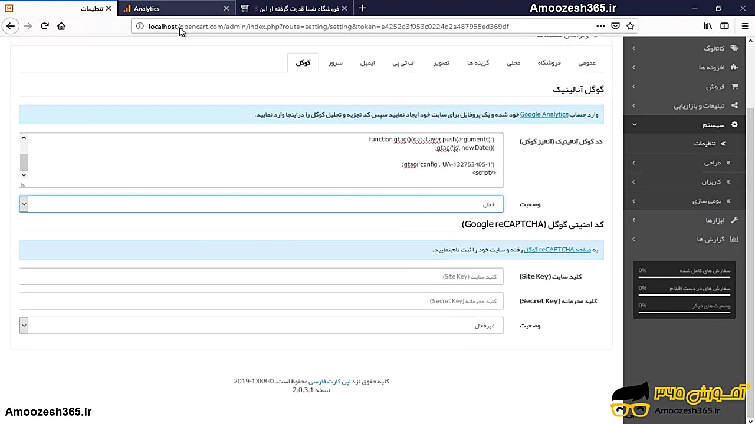Click the wrench icon for ابزارها
The width and height of the screenshot is (755, 424).
pyautogui.click(x=734, y=220)
